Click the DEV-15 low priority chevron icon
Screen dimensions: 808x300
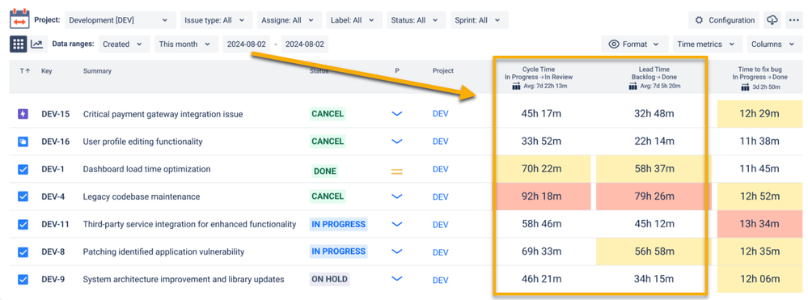tap(397, 114)
